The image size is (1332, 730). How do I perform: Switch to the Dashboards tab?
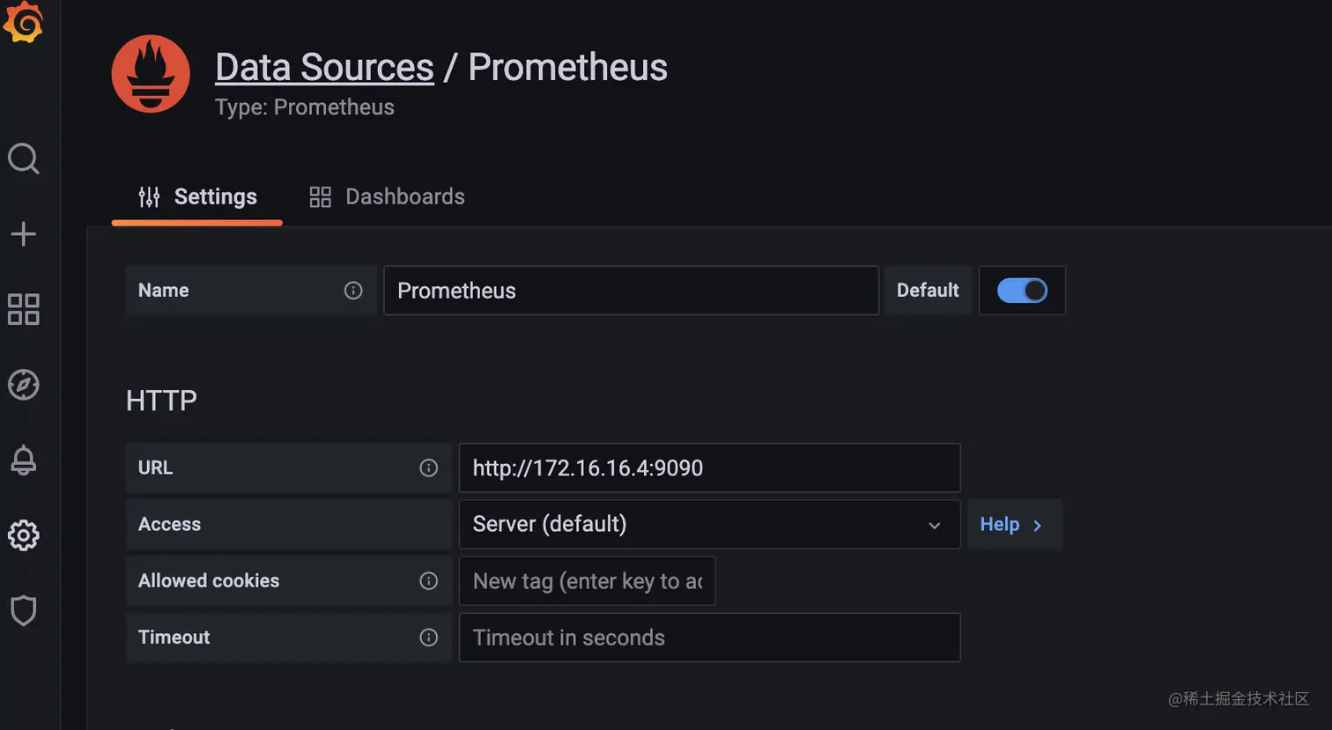pyautogui.click(x=386, y=196)
